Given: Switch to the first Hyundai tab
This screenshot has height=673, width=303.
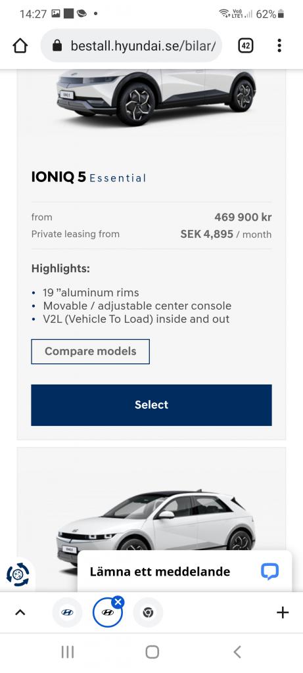Looking at the screenshot, I should [68, 613].
